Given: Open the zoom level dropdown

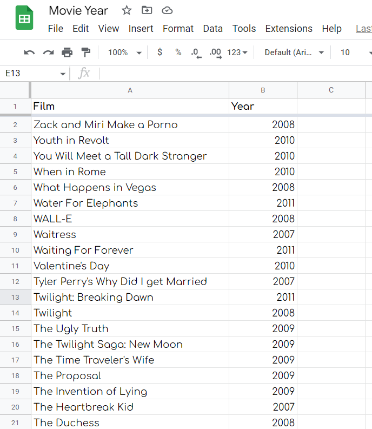Looking at the screenshot, I should point(125,52).
